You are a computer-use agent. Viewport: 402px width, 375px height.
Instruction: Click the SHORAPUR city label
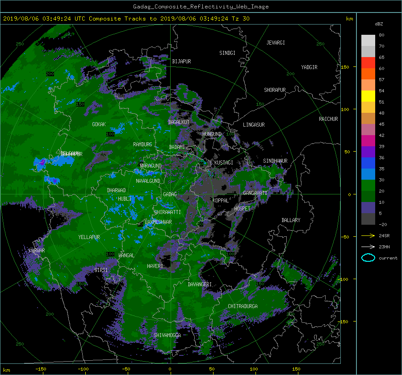275,90
